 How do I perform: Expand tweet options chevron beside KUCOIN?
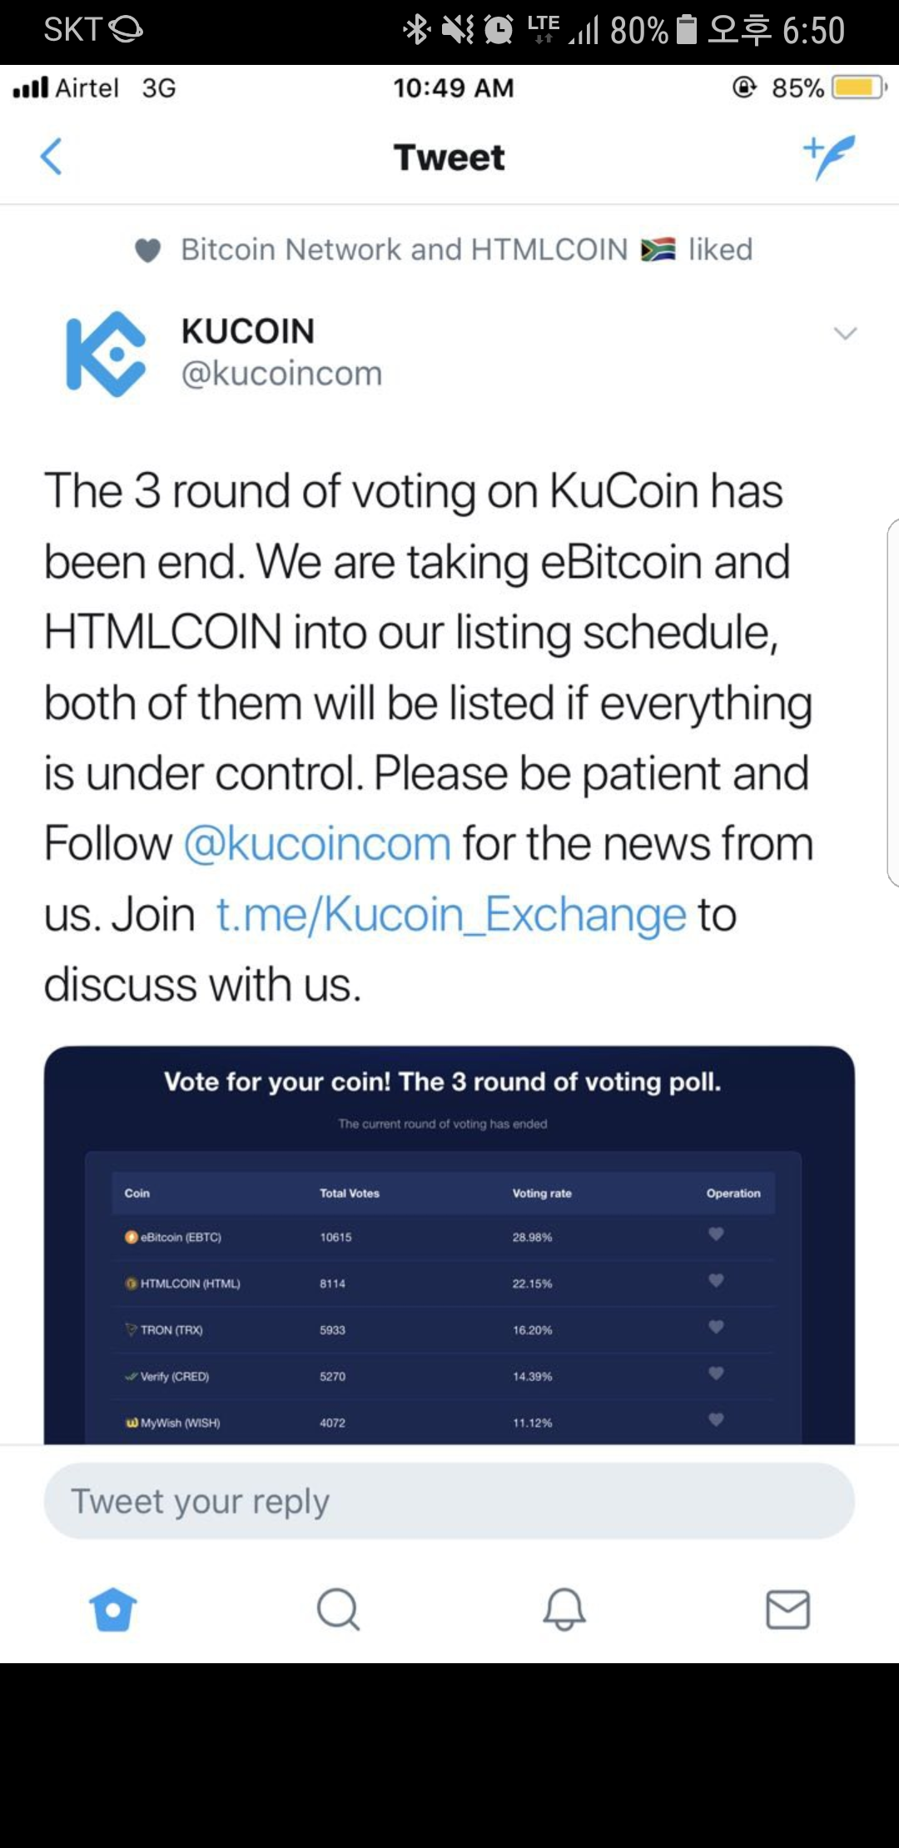click(x=845, y=334)
